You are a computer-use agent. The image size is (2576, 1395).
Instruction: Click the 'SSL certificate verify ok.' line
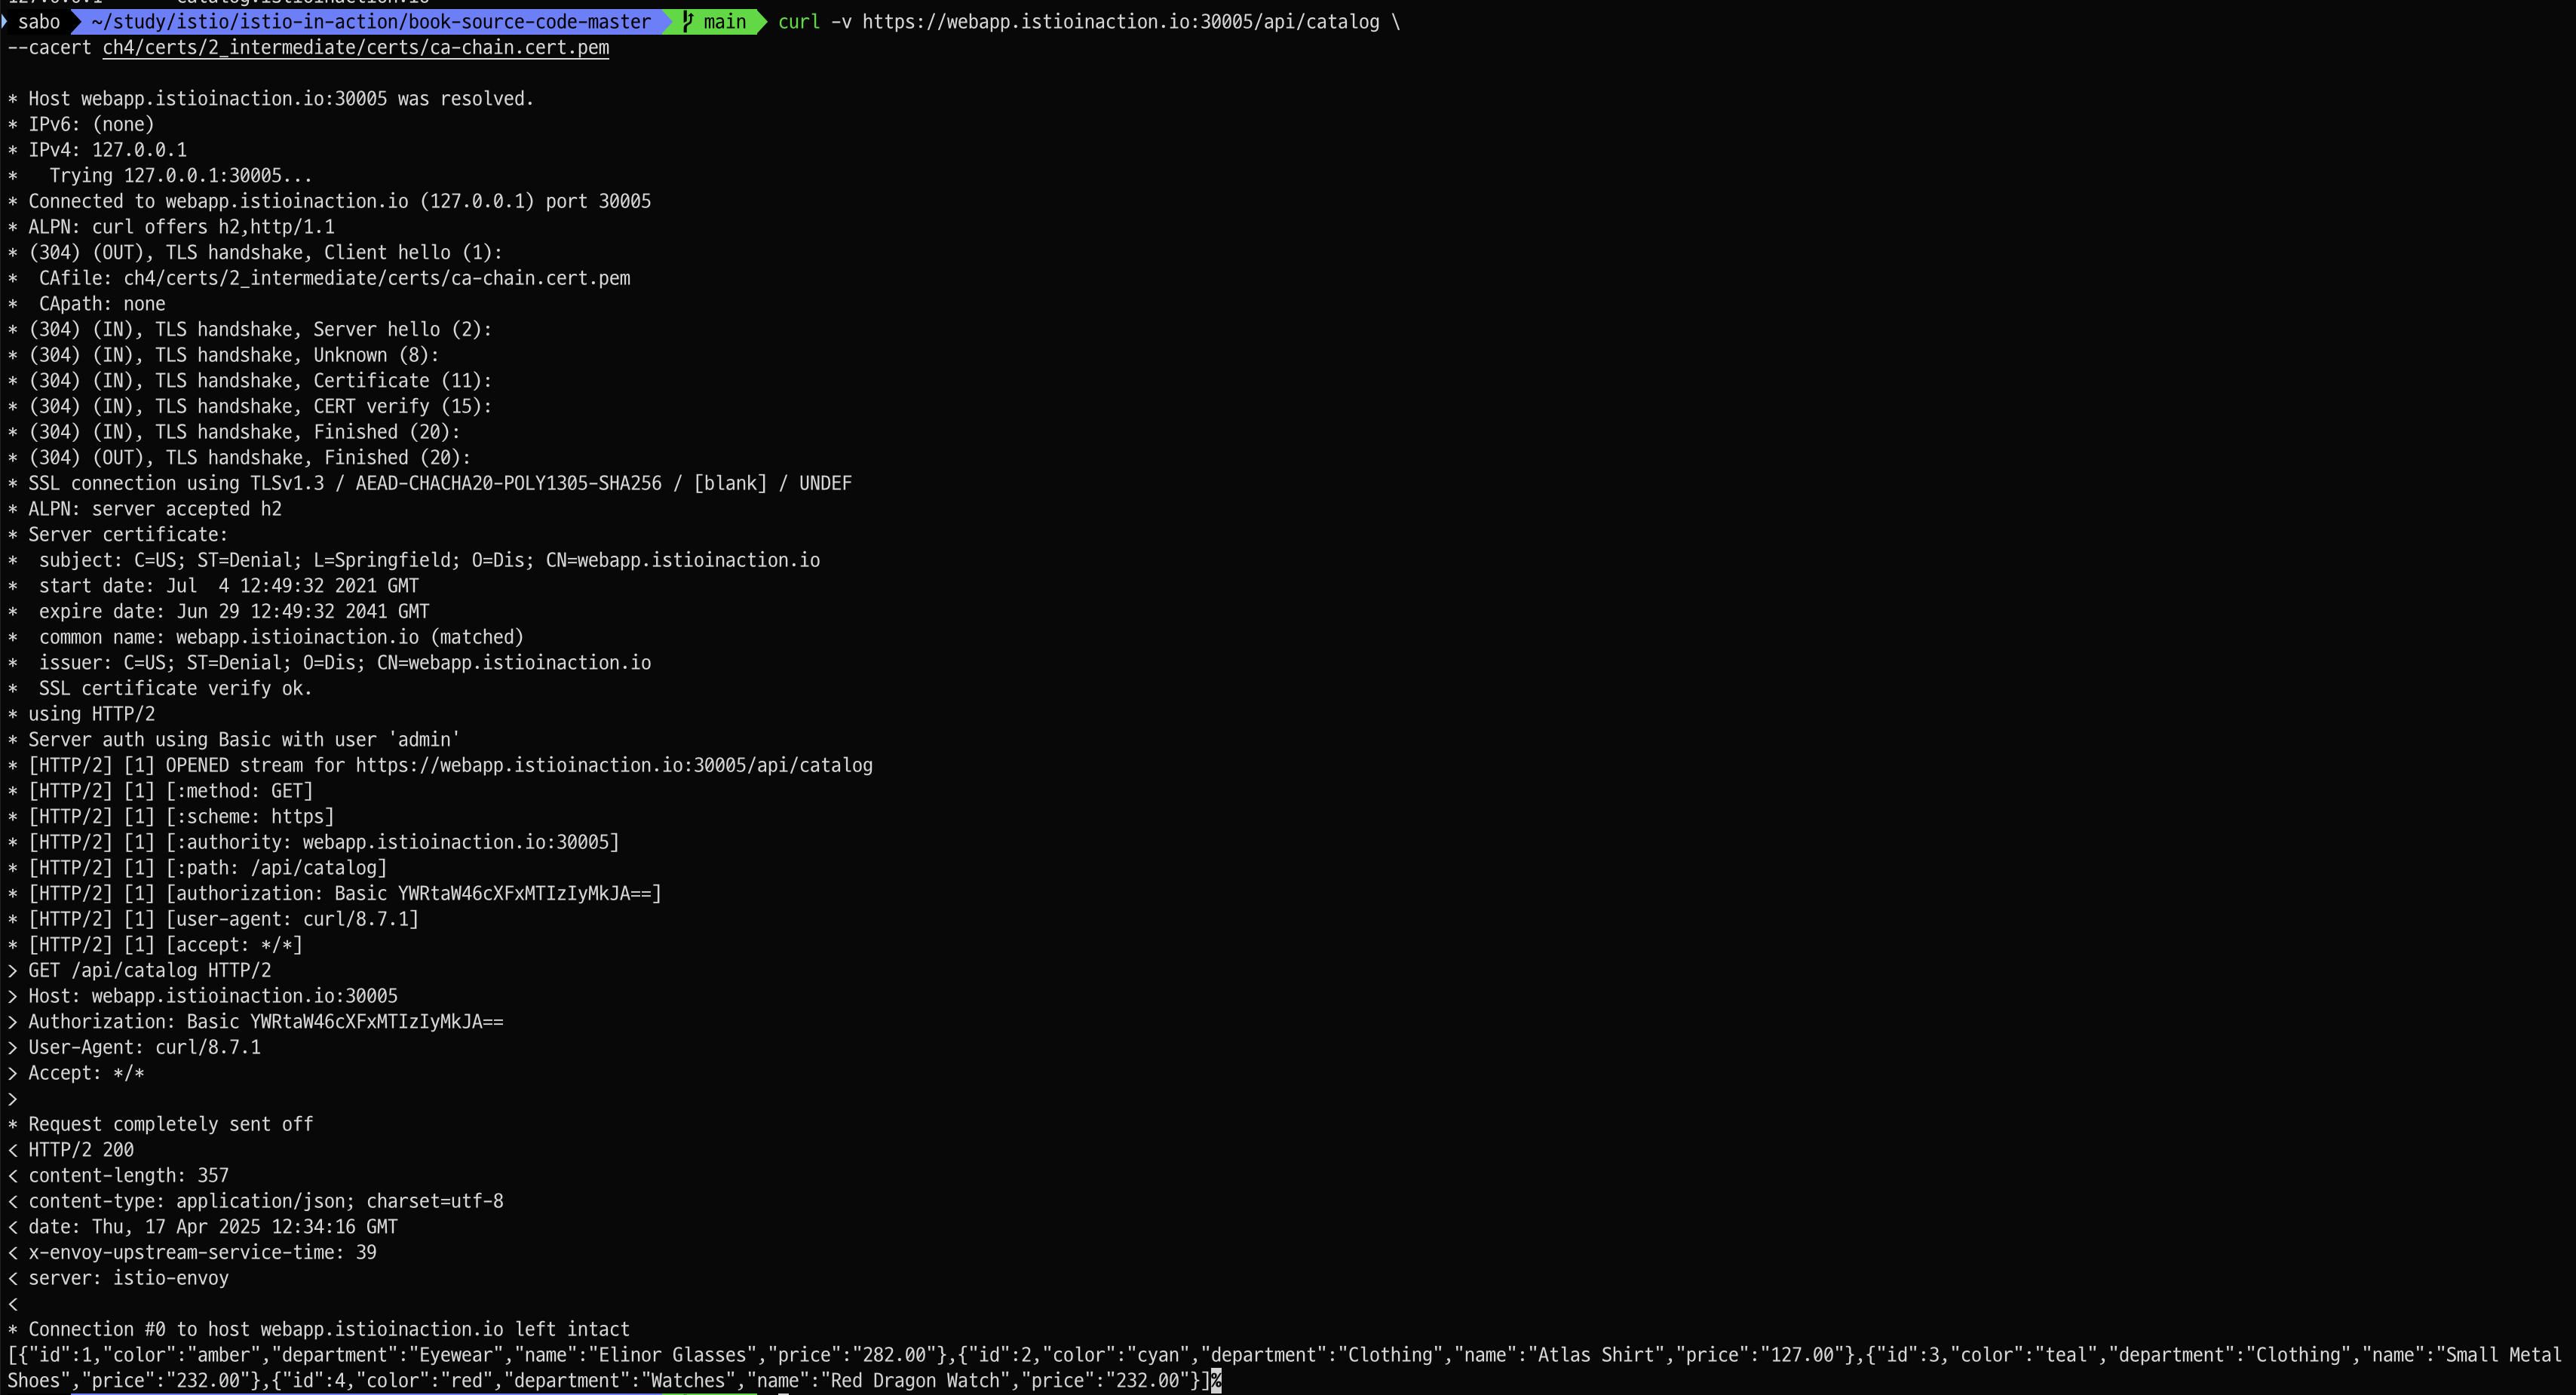175,688
